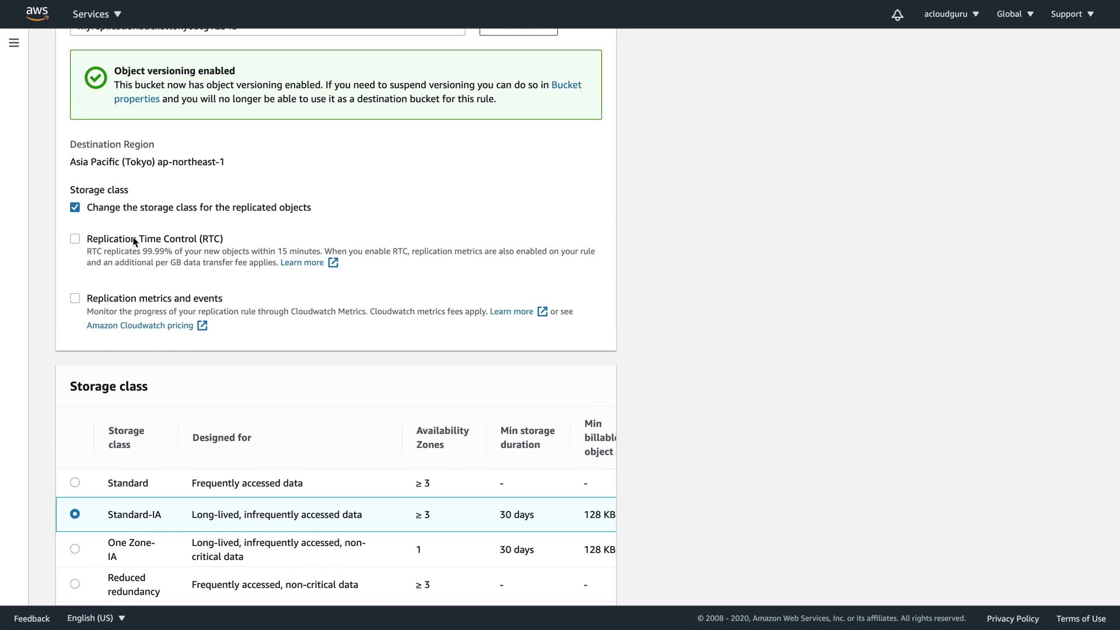The width and height of the screenshot is (1120, 630).
Task: Select the Standard storage class radio
Action: [75, 482]
